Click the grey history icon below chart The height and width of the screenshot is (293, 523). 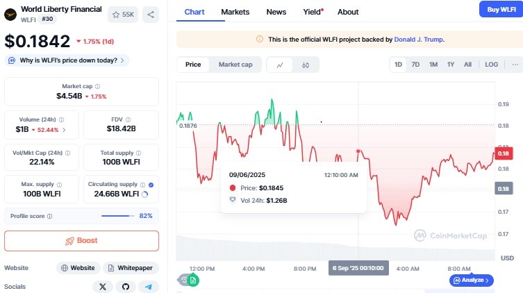point(183,280)
